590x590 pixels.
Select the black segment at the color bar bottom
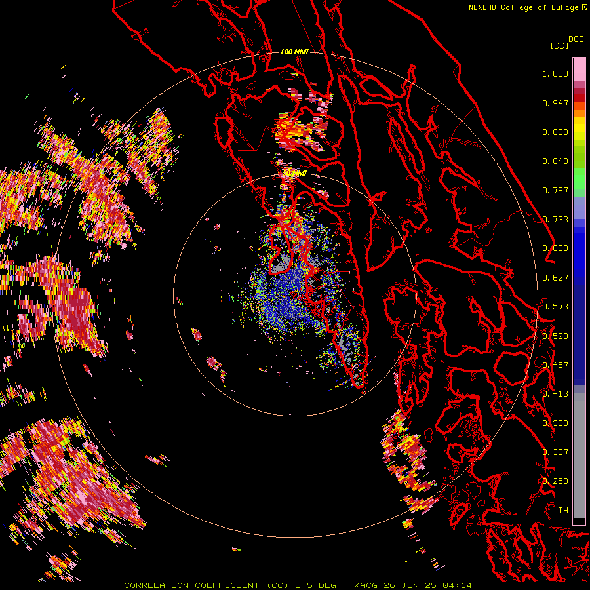coord(579,521)
